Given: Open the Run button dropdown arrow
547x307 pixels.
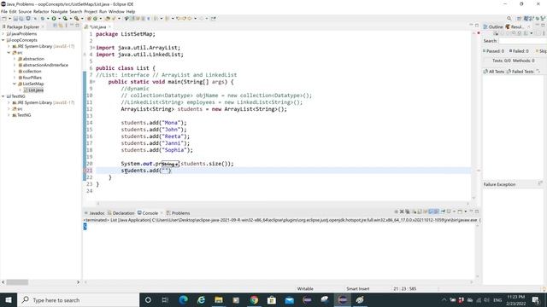Looking at the screenshot, I should point(59,19).
